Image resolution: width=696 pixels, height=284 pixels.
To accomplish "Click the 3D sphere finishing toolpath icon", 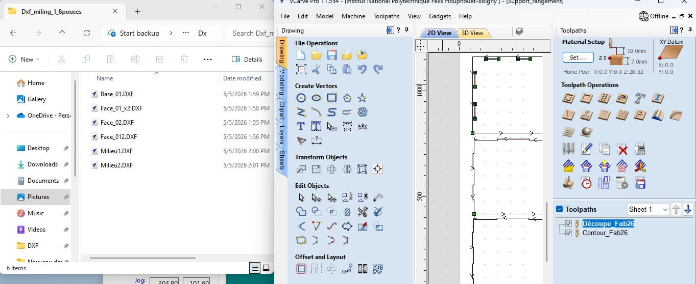I will pos(586,132).
